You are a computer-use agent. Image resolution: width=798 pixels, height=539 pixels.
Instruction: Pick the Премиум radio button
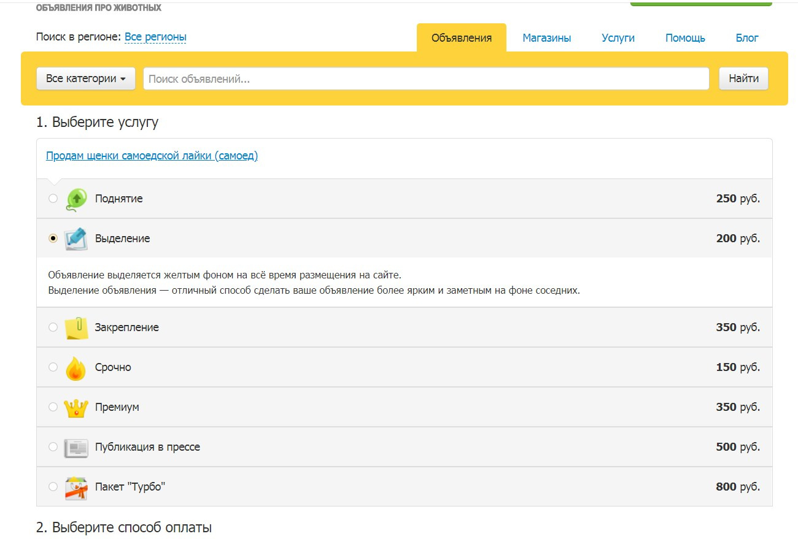point(53,407)
